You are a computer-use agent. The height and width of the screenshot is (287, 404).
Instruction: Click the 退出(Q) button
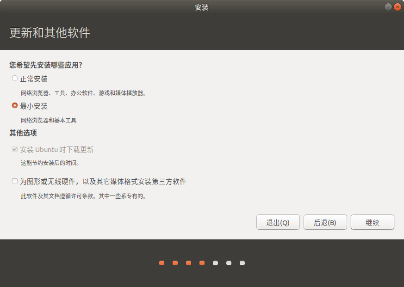pyautogui.click(x=278, y=222)
